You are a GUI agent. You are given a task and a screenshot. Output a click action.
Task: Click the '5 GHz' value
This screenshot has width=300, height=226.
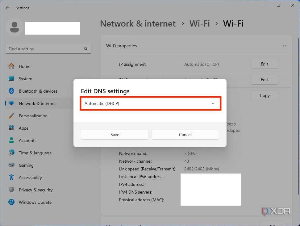click(190, 153)
